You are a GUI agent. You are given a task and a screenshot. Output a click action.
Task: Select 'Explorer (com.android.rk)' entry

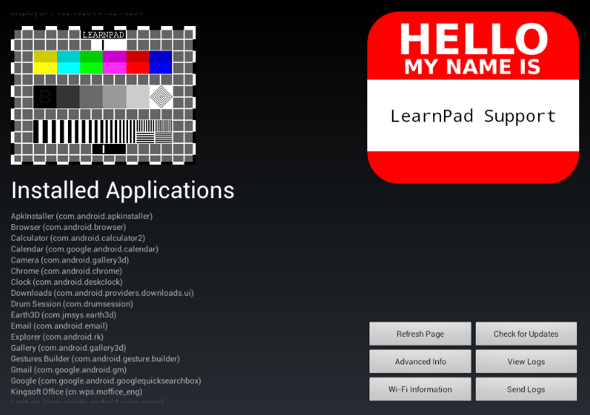(57, 337)
